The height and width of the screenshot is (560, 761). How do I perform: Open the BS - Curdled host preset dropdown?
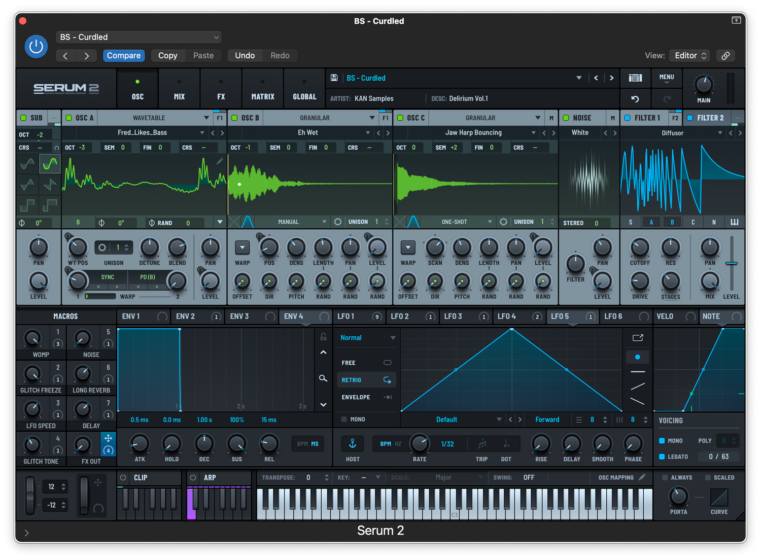click(139, 37)
